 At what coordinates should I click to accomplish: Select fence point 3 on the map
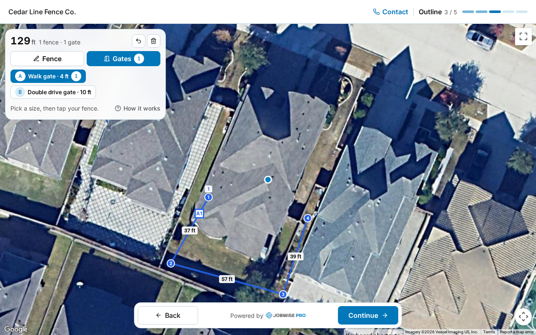(x=283, y=294)
